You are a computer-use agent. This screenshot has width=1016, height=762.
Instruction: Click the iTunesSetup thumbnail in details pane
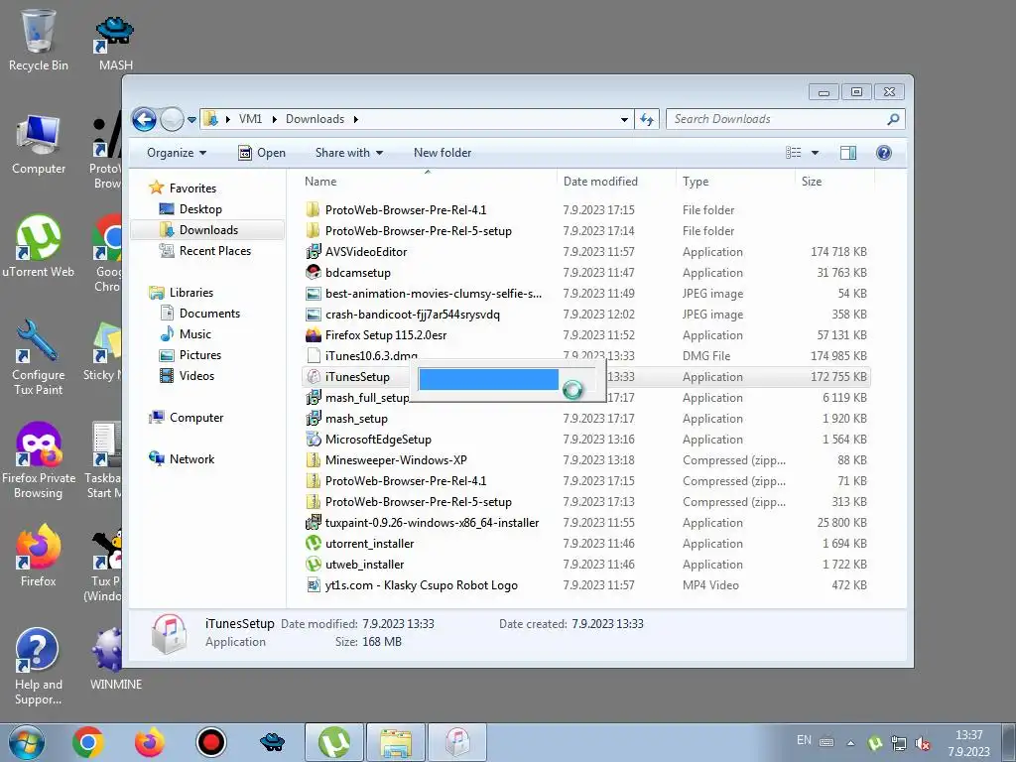(x=170, y=633)
